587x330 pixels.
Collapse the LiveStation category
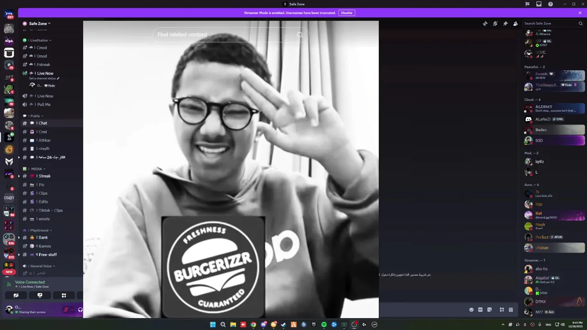click(x=39, y=40)
